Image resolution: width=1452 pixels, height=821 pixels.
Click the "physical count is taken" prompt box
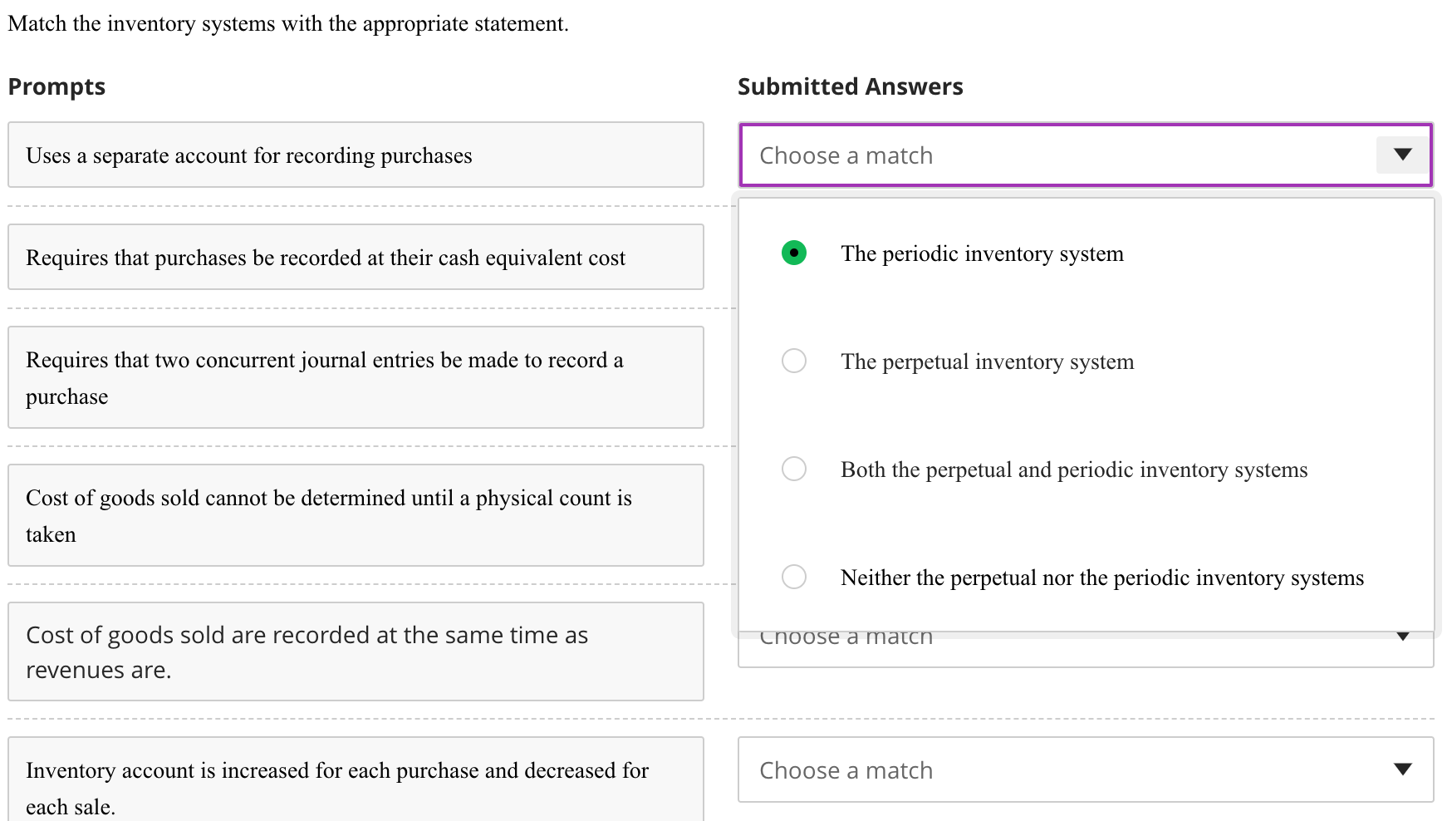pos(355,515)
